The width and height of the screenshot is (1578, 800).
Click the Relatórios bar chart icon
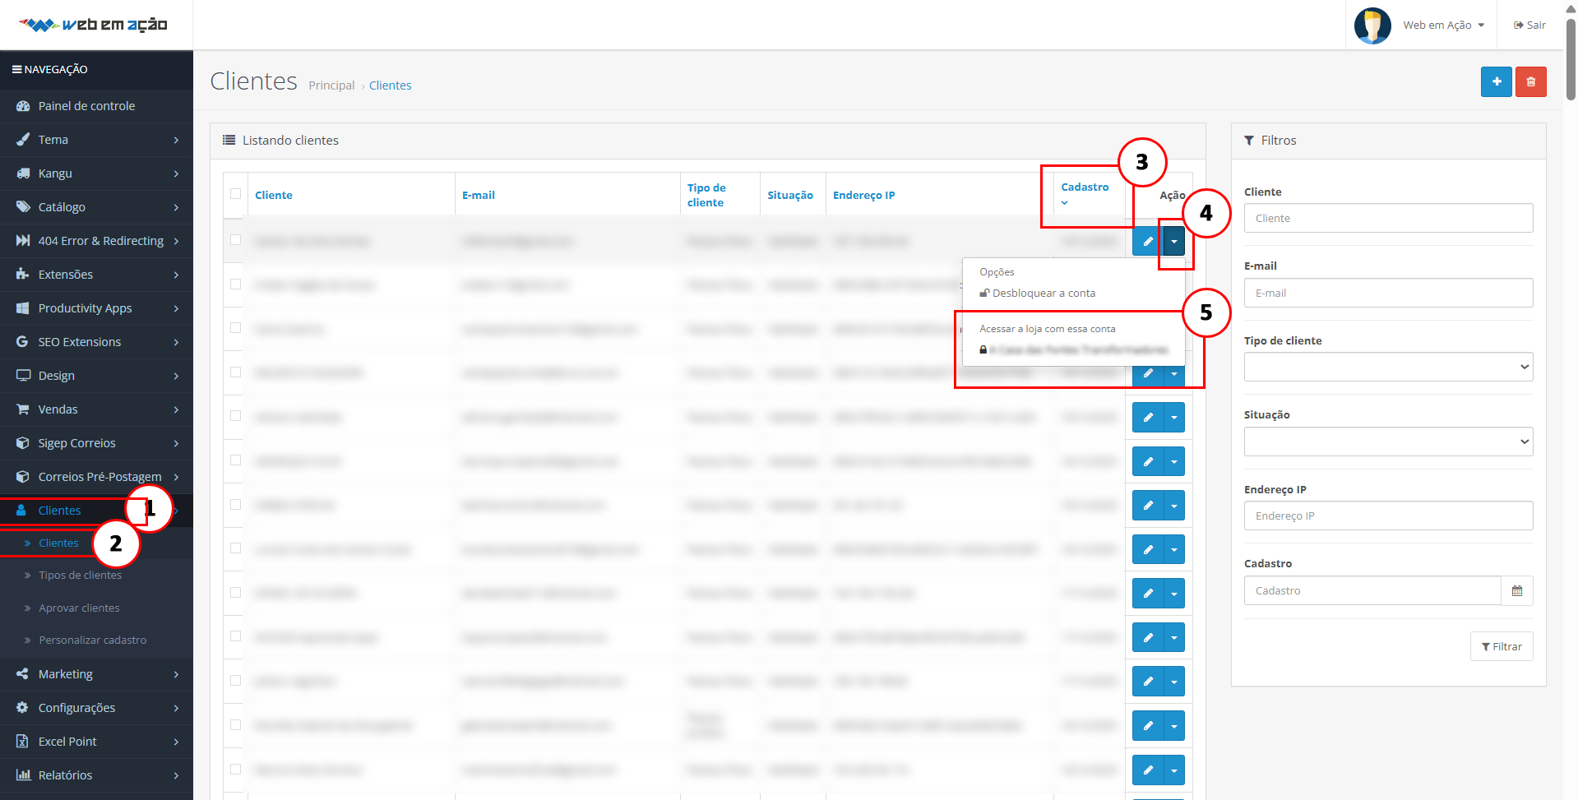coord(23,775)
